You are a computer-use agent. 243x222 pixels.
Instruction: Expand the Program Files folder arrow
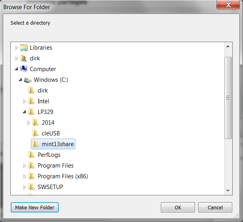coord(25,166)
